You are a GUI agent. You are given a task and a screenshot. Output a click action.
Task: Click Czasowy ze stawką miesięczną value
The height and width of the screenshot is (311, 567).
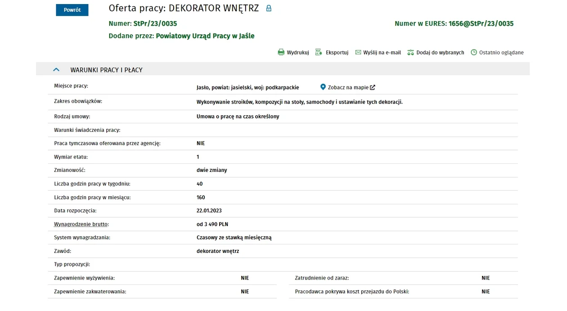[x=234, y=238]
